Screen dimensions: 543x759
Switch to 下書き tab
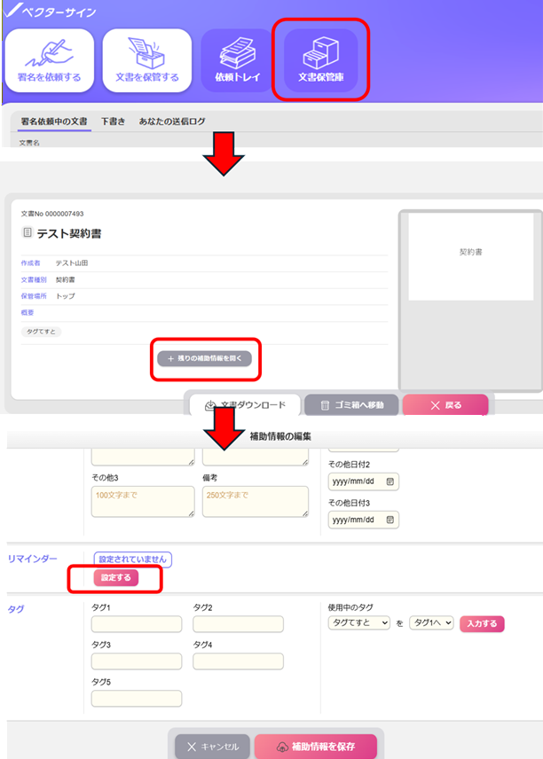(113, 121)
